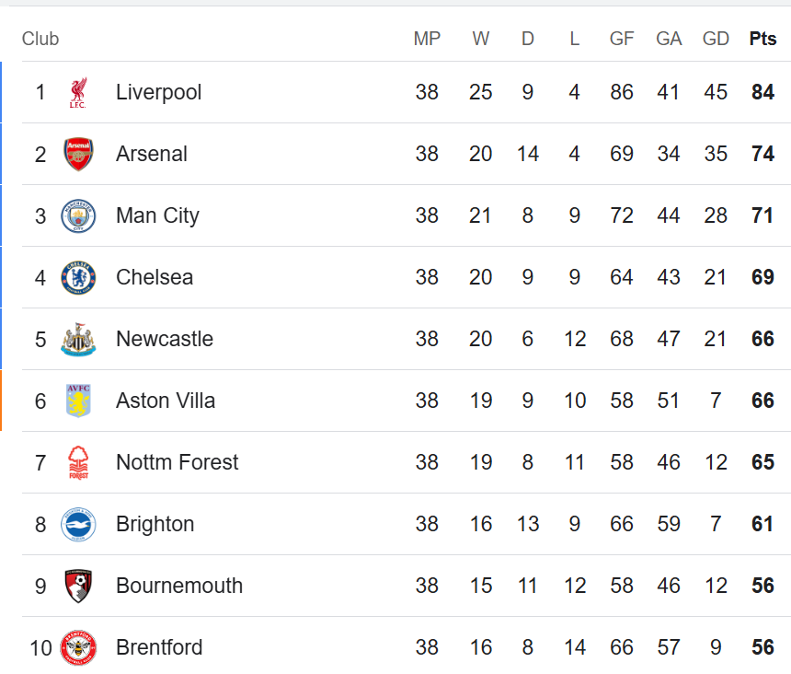791x674 pixels.
Task: Click the Man City club crest
Action: [78, 216]
